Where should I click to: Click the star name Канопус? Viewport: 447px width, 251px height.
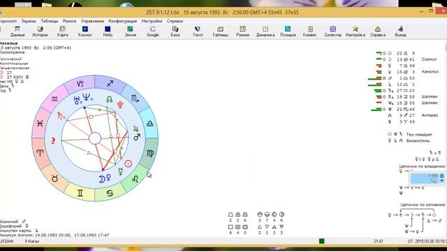click(x=430, y=72)
